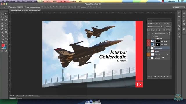Select the Blur tool

pos(2,32)
